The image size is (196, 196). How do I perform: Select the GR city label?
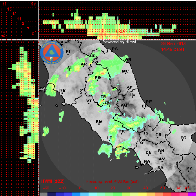pyautogui.click(x=62, y=90)
